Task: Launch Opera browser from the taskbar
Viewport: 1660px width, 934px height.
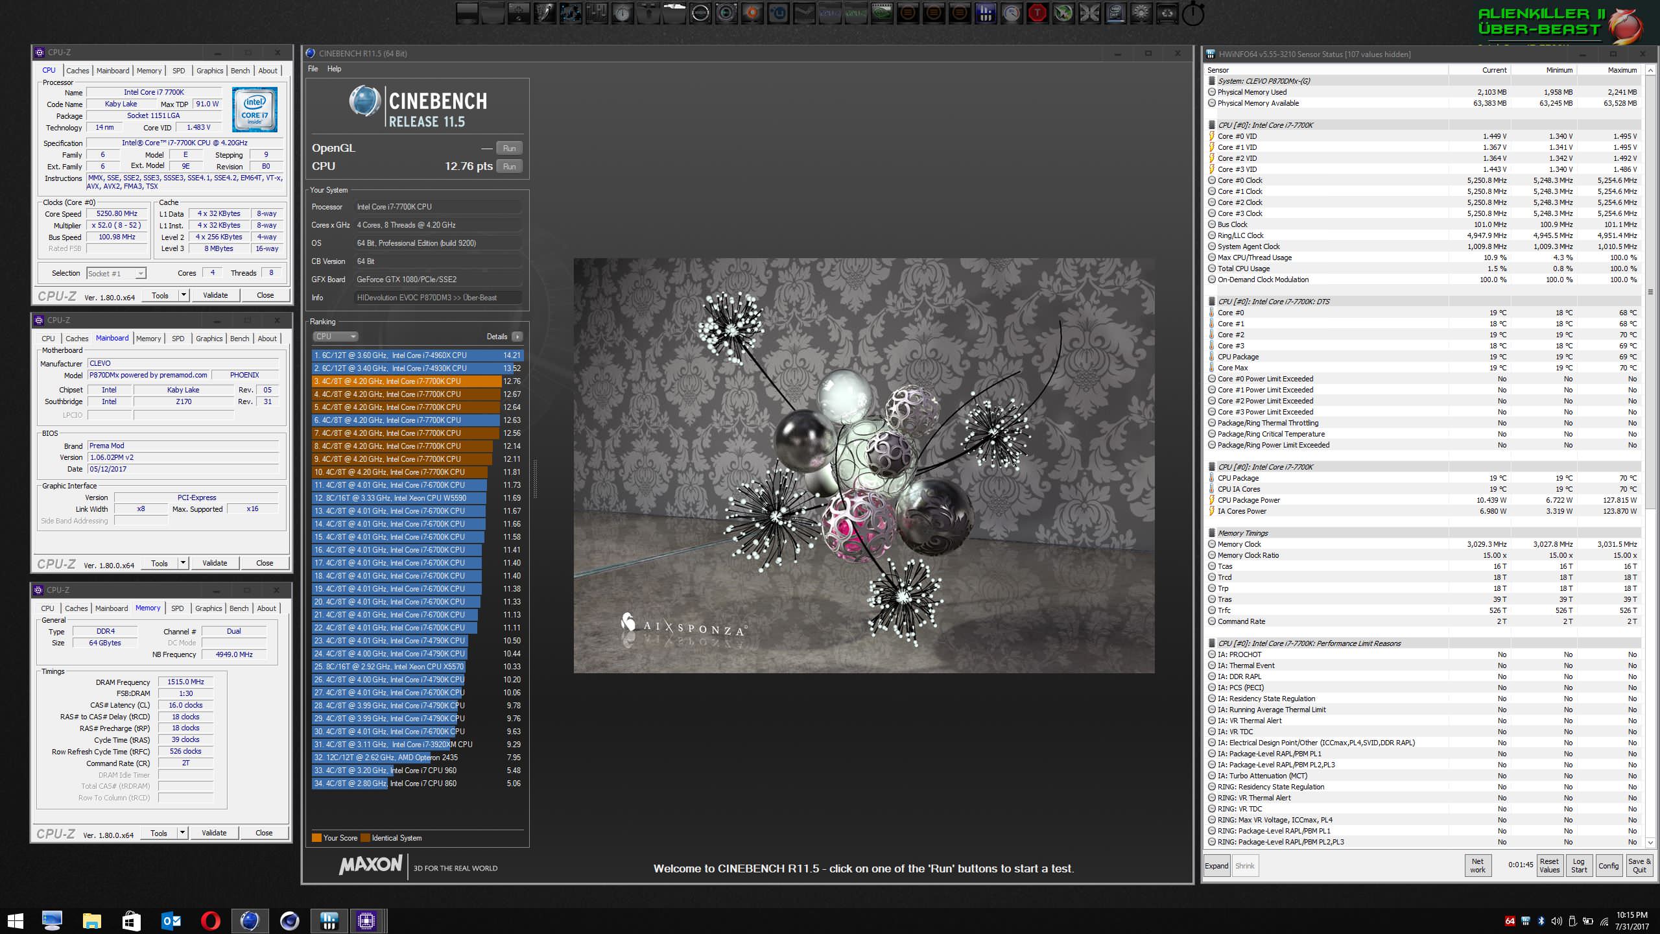Action: 210,920
